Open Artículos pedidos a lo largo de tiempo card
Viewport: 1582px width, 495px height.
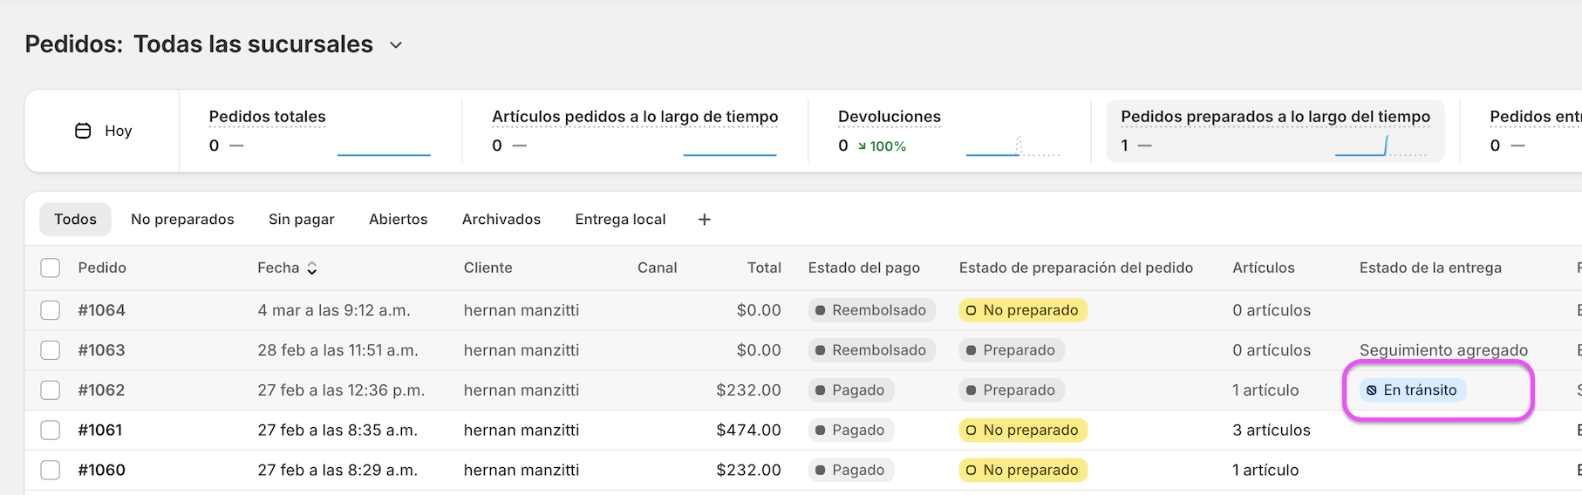pyautogui.click(x=635, y=131)
